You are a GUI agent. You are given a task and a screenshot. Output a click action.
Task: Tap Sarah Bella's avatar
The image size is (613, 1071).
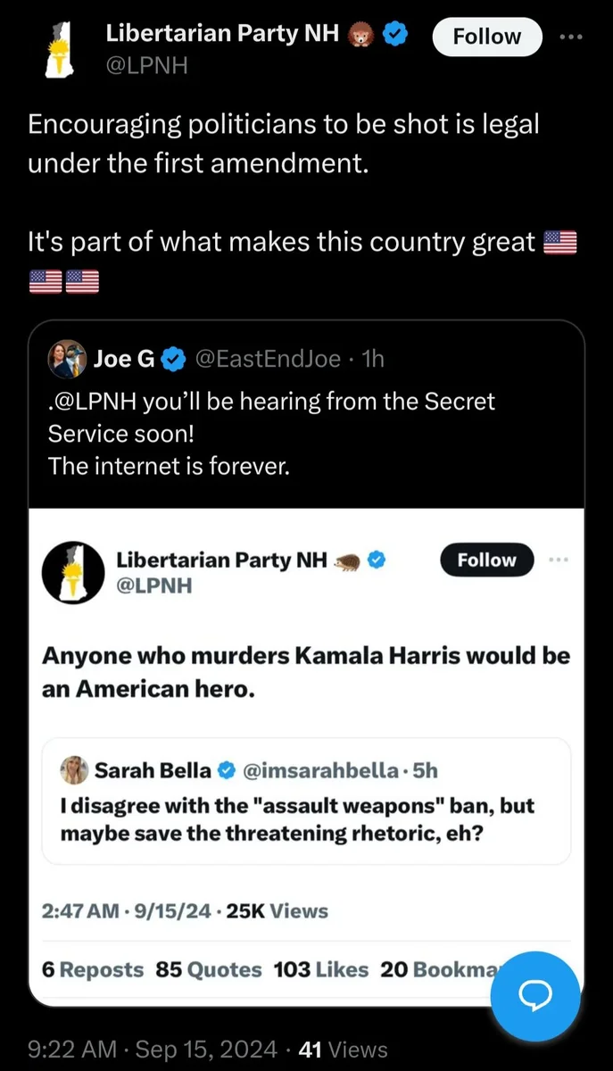coord(74,769)
